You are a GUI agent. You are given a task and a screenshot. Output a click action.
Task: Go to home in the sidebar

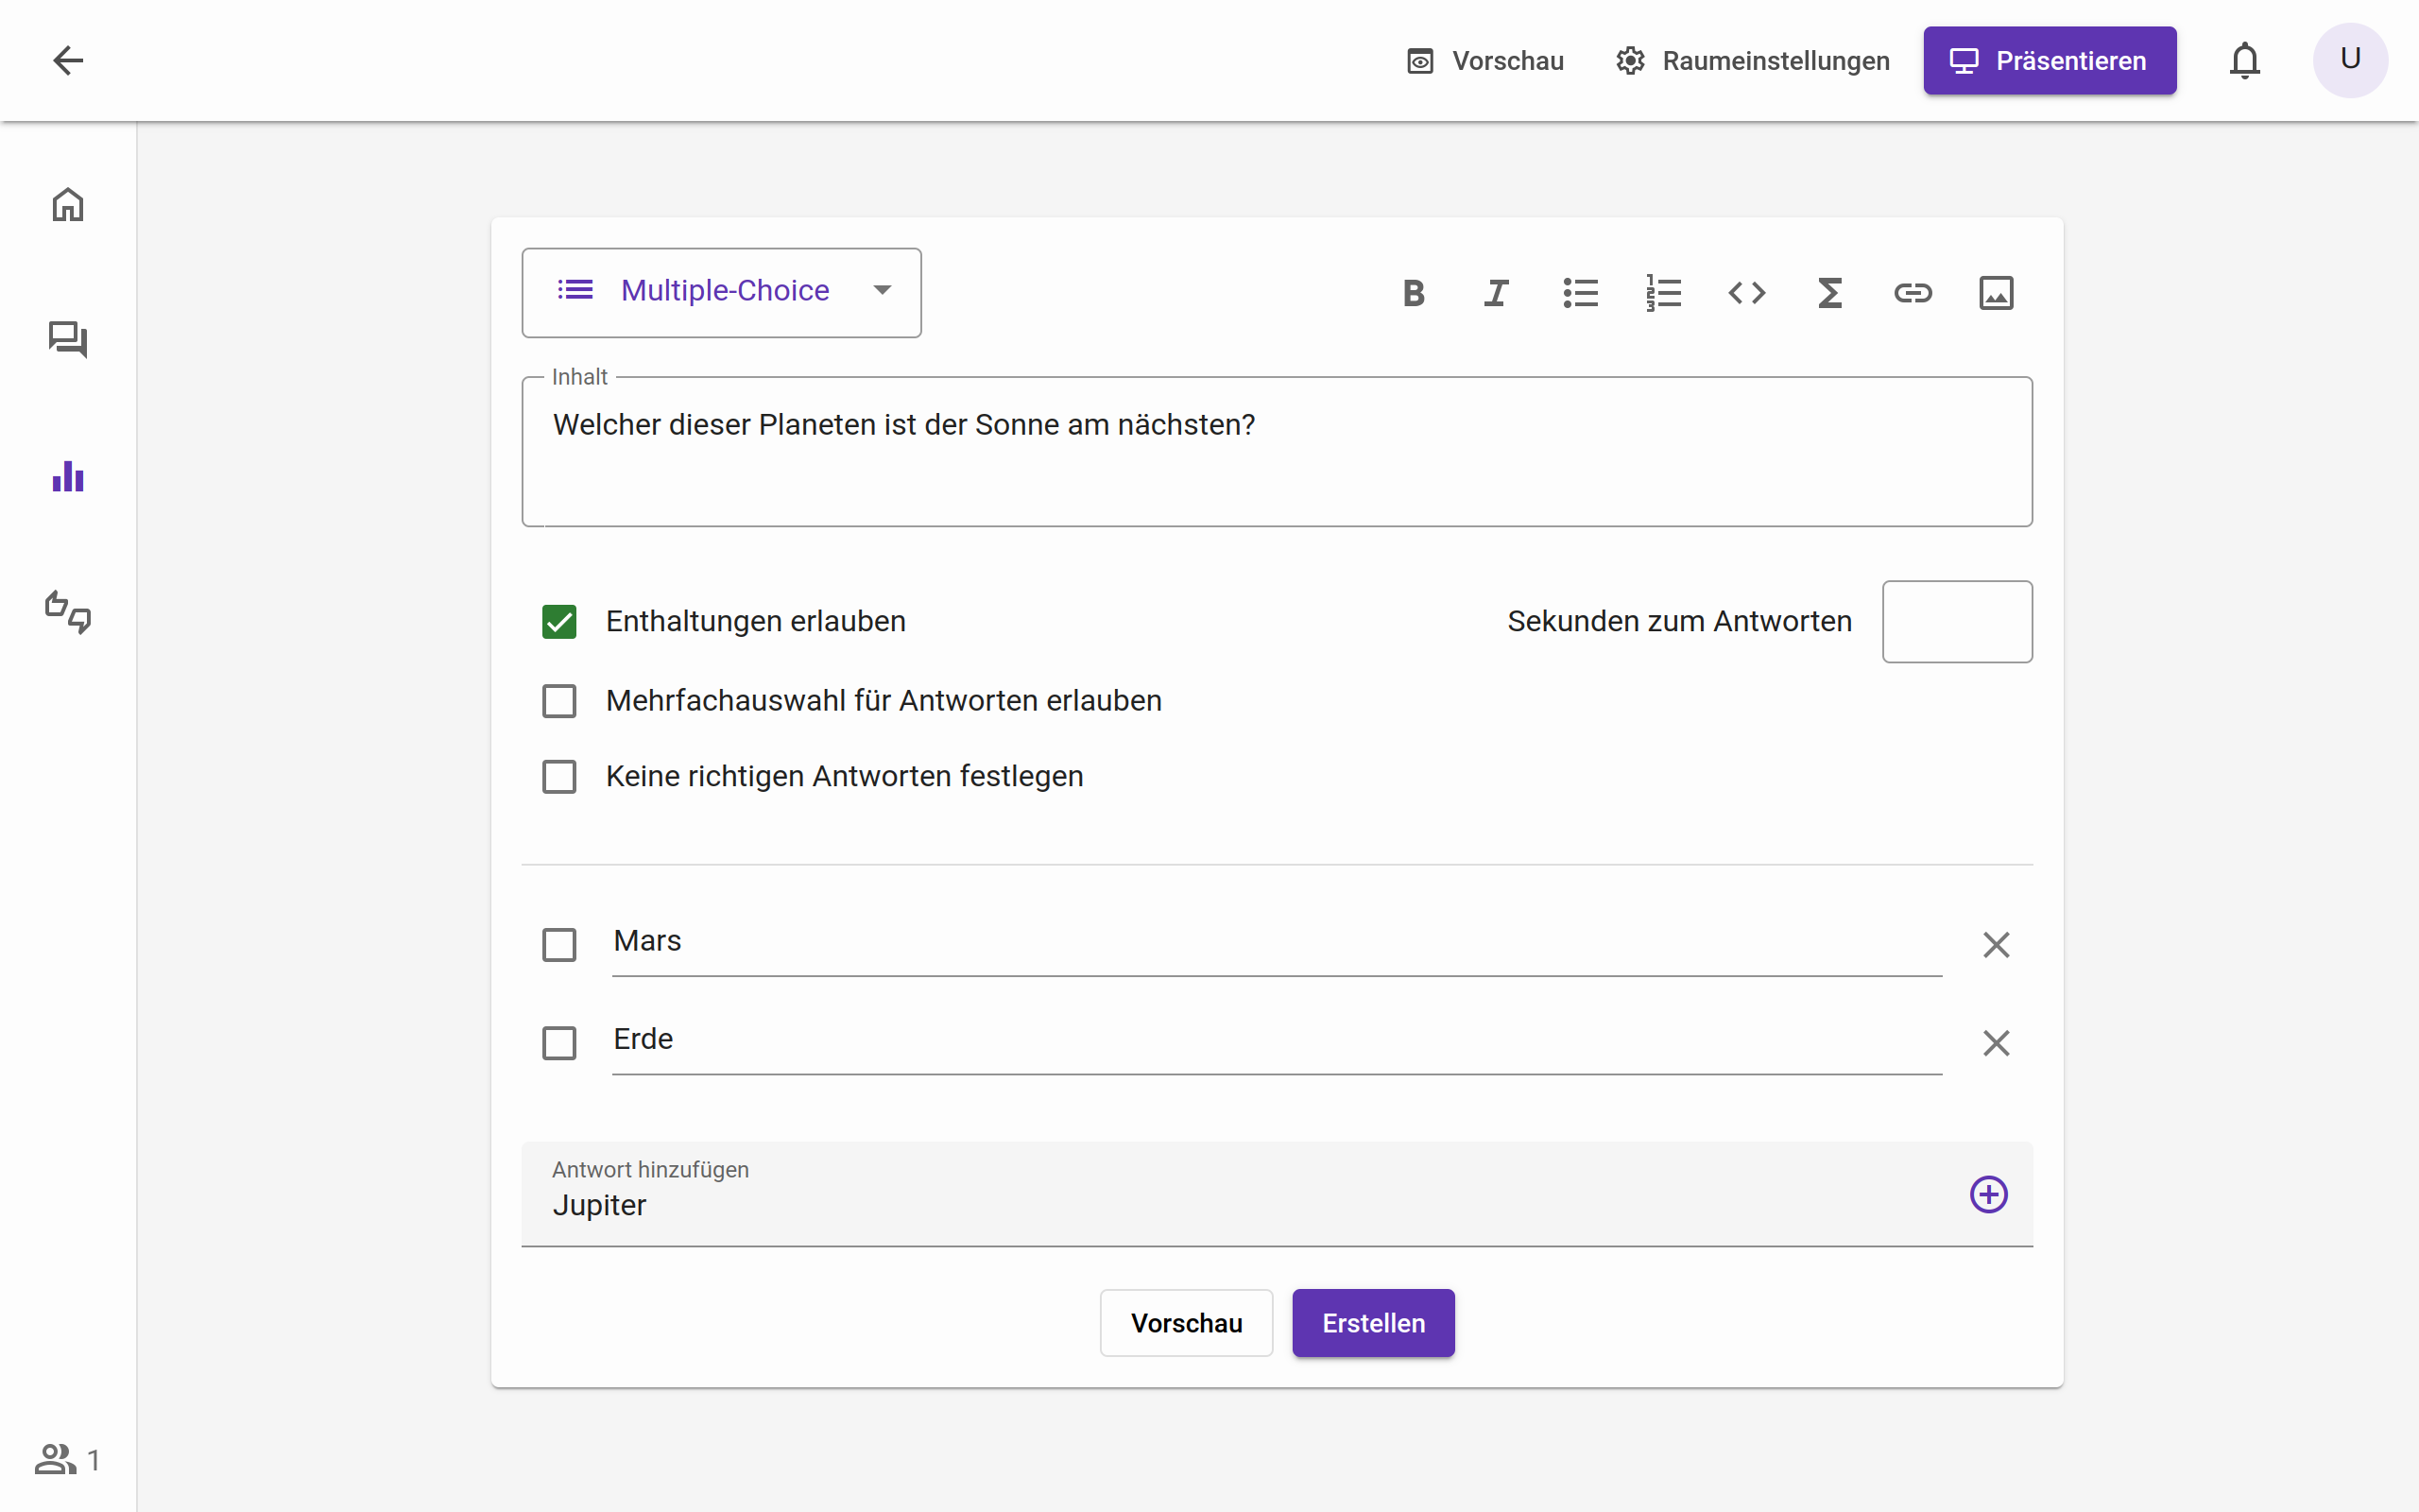[68, 204]
